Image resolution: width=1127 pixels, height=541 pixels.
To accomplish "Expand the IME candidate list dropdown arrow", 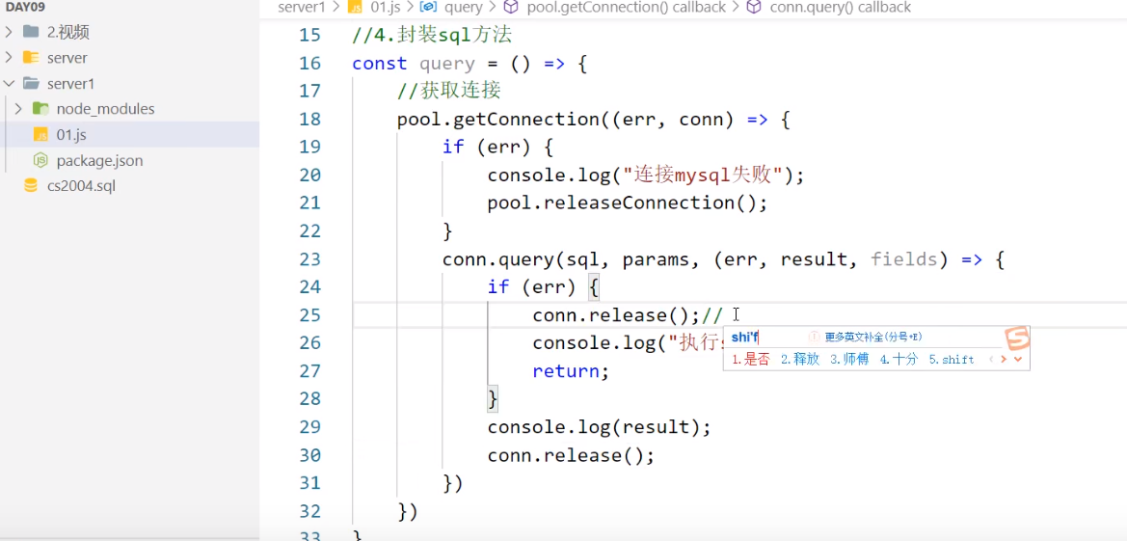I will click(1018, 359).
